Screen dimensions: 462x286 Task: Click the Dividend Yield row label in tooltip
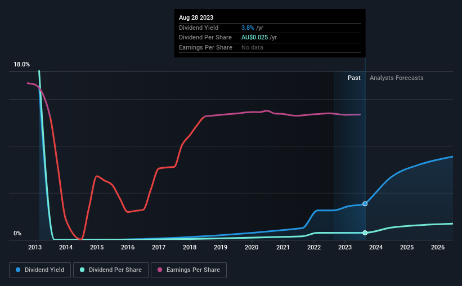point(199,28)
